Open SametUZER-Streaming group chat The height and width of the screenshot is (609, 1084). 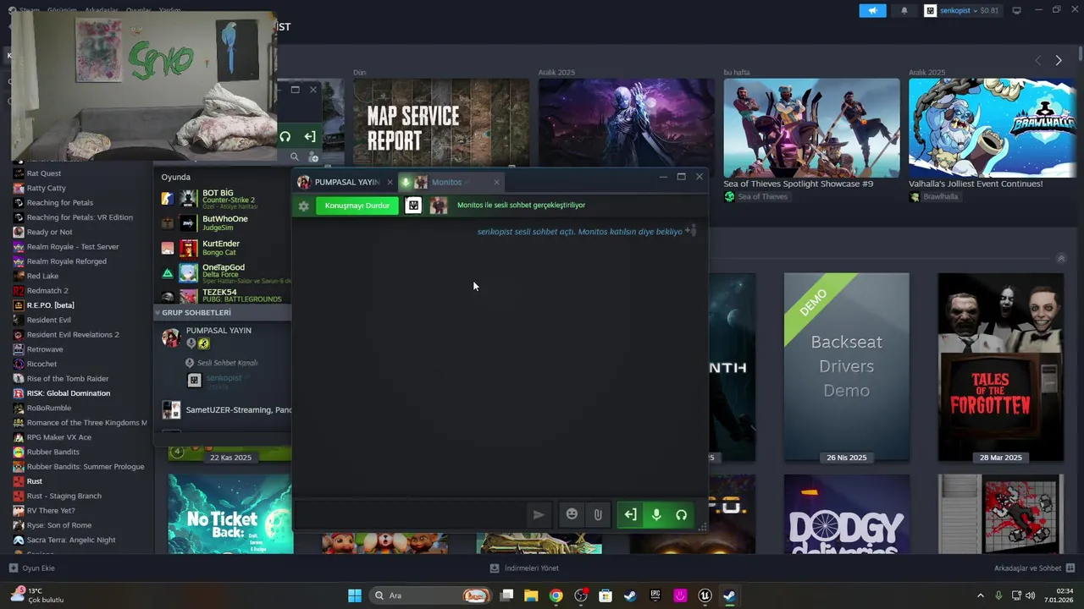[x=225, y=410]
